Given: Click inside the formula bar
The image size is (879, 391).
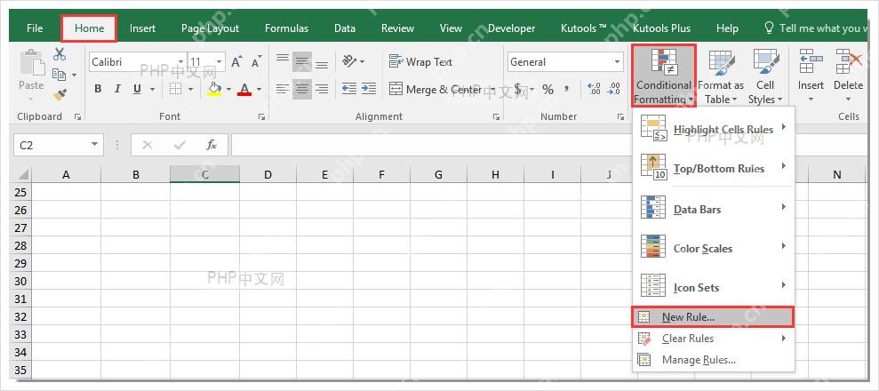Looking at the screenshot, I should click(549, 145).
